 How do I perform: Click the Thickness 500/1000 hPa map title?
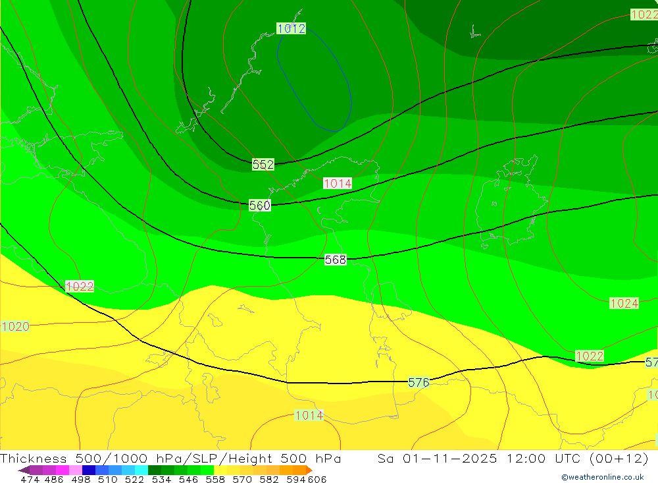pyautogui.click(x=170, y=458)
